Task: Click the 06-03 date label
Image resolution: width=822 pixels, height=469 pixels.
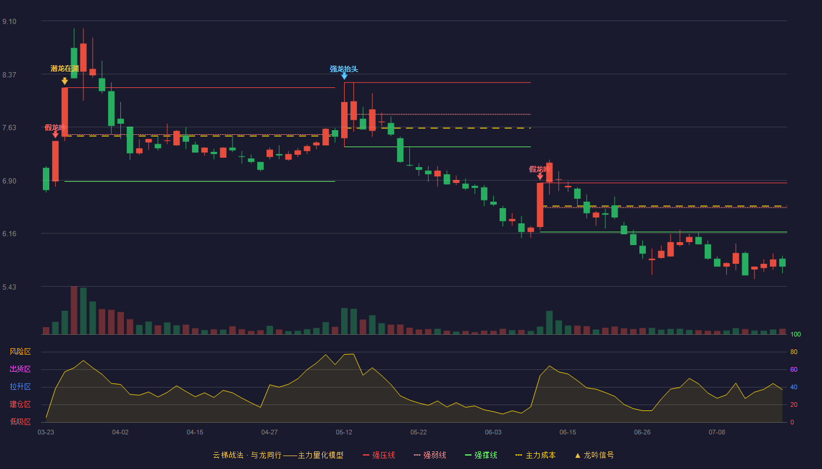Action: tap(493, 432)
